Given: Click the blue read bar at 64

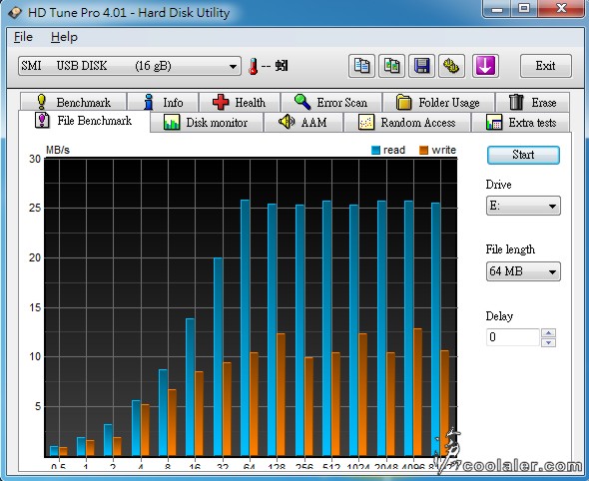Looking at the screenshot, I should pos(245,327).
